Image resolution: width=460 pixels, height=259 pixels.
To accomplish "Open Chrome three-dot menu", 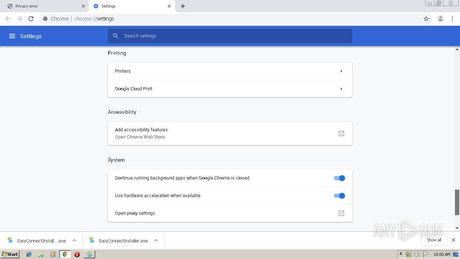I will click(x=452, y=19).
